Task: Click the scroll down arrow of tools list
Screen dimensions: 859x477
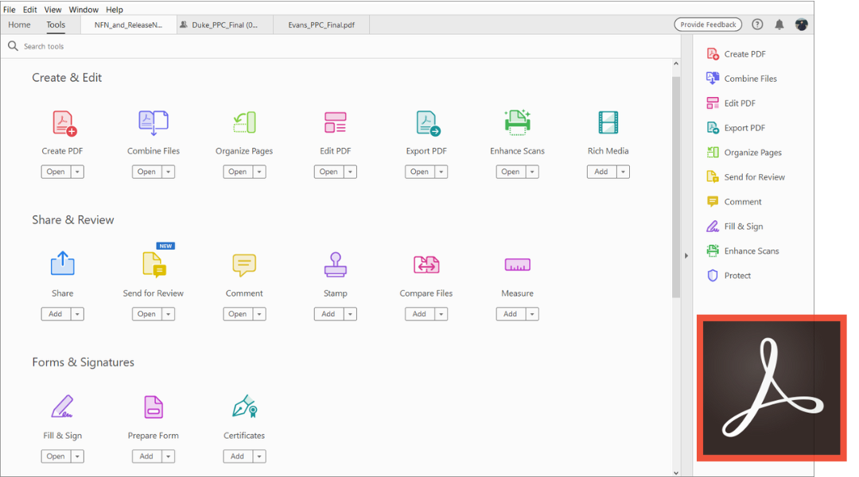Action: (675, 472)
